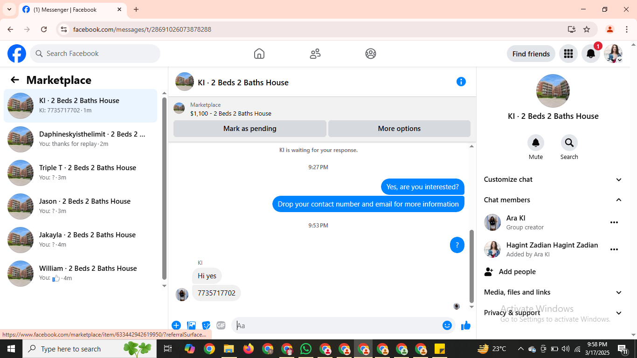Click the conversation information icon in the chat header
The height and width of the screenshot is (358, 637).
click(x=461, y=82)
